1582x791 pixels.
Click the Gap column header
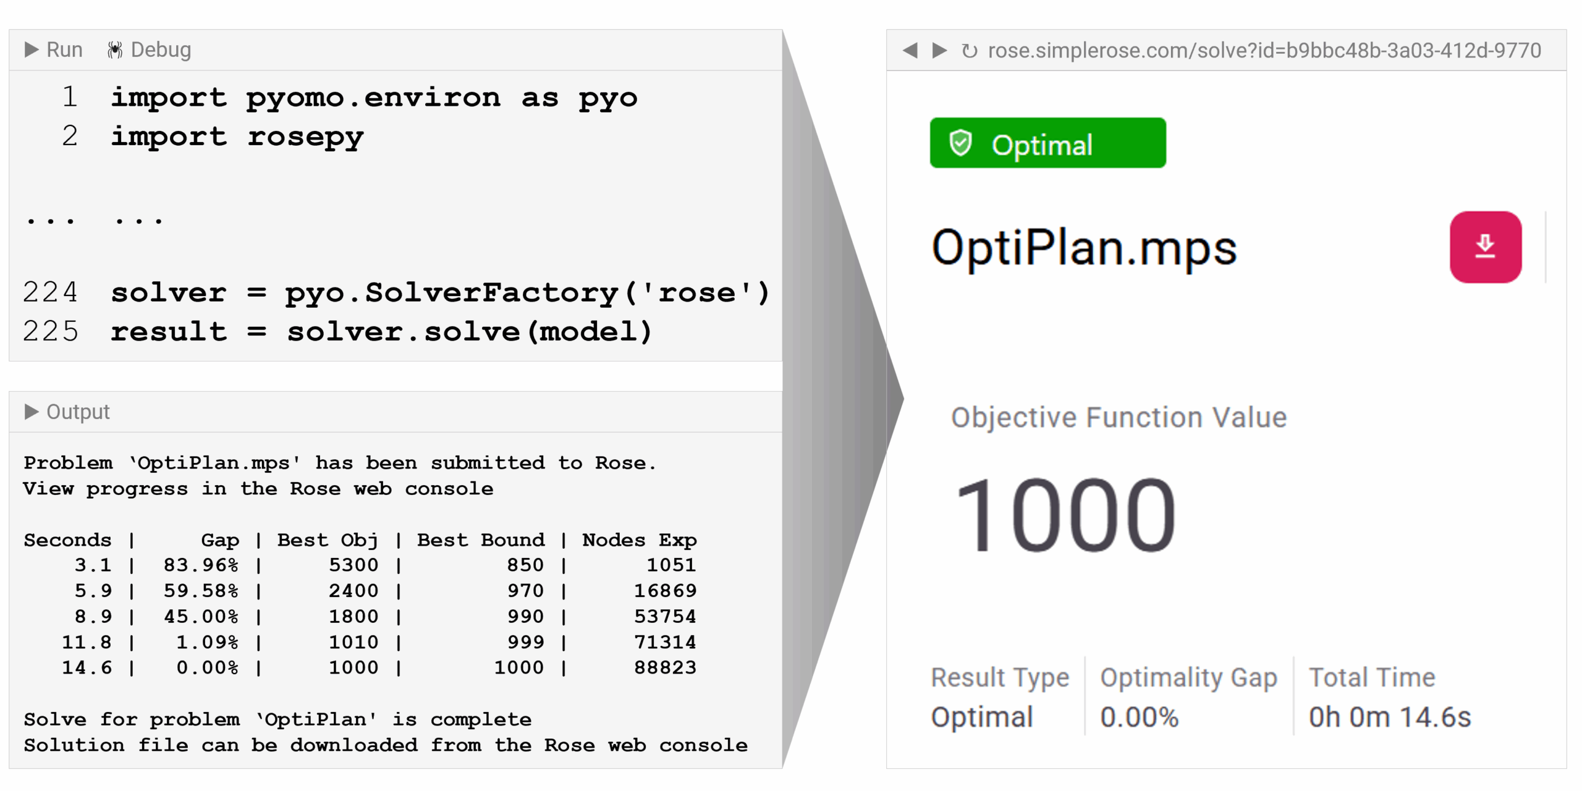point(220,540)
